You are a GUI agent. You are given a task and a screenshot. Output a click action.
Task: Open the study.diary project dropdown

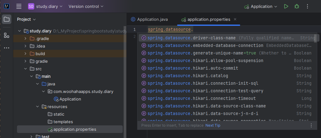coord(45,6)
